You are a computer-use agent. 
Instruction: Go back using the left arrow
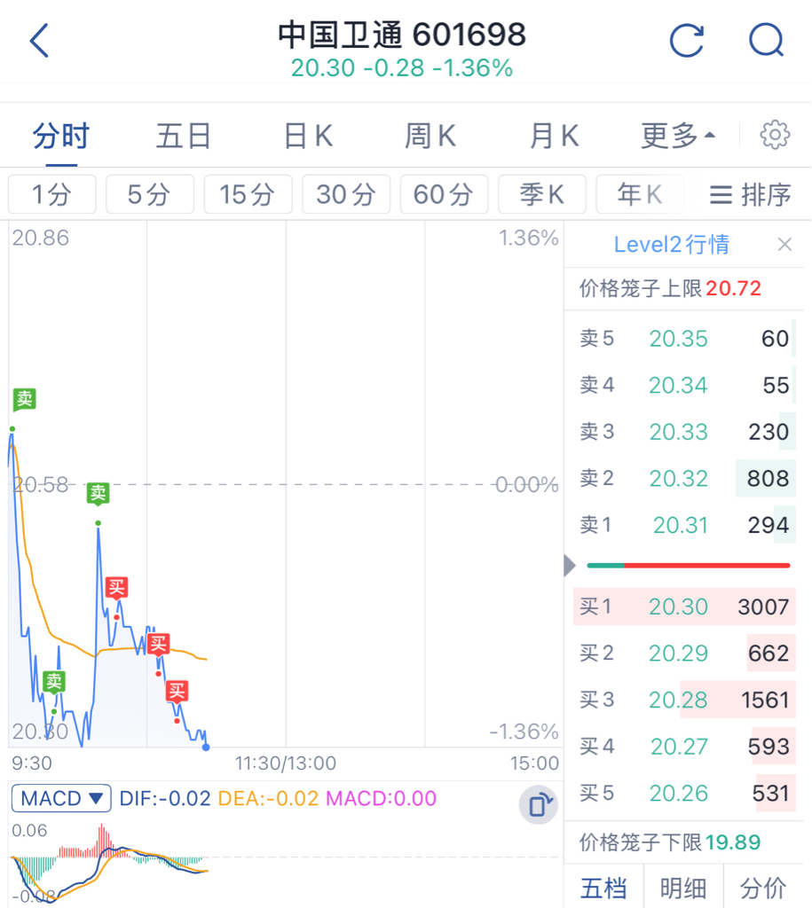click(x=39, y=41)
